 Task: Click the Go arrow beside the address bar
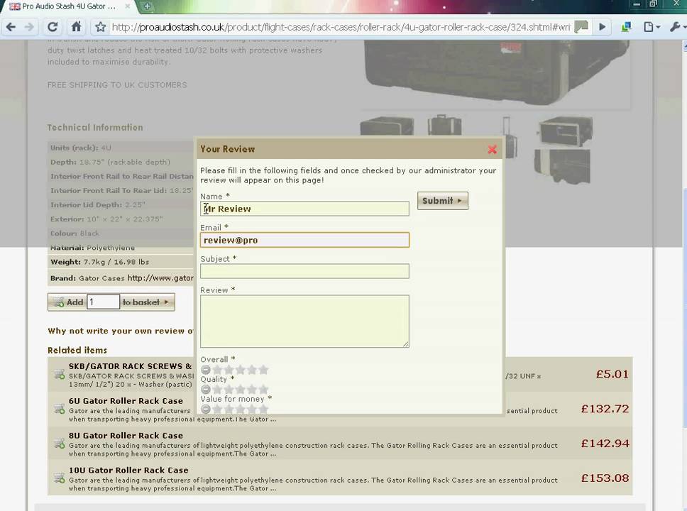[603, 27]
